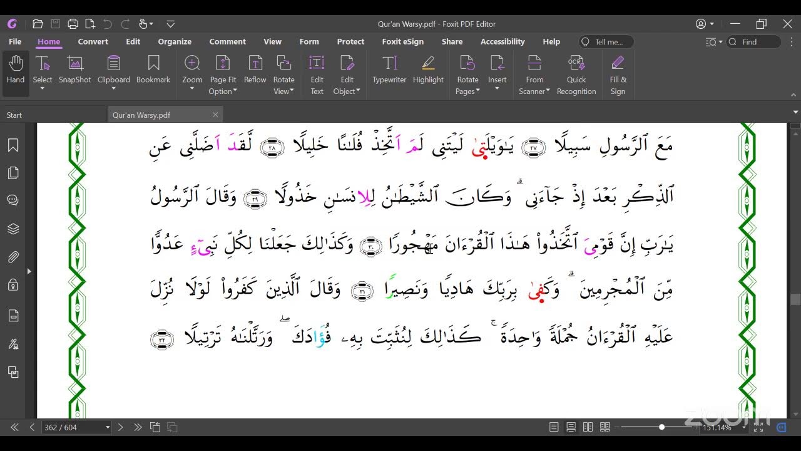Switch to the Convert ribbon tab
Viewport: 801px width, 451px height.
(93, 41)
